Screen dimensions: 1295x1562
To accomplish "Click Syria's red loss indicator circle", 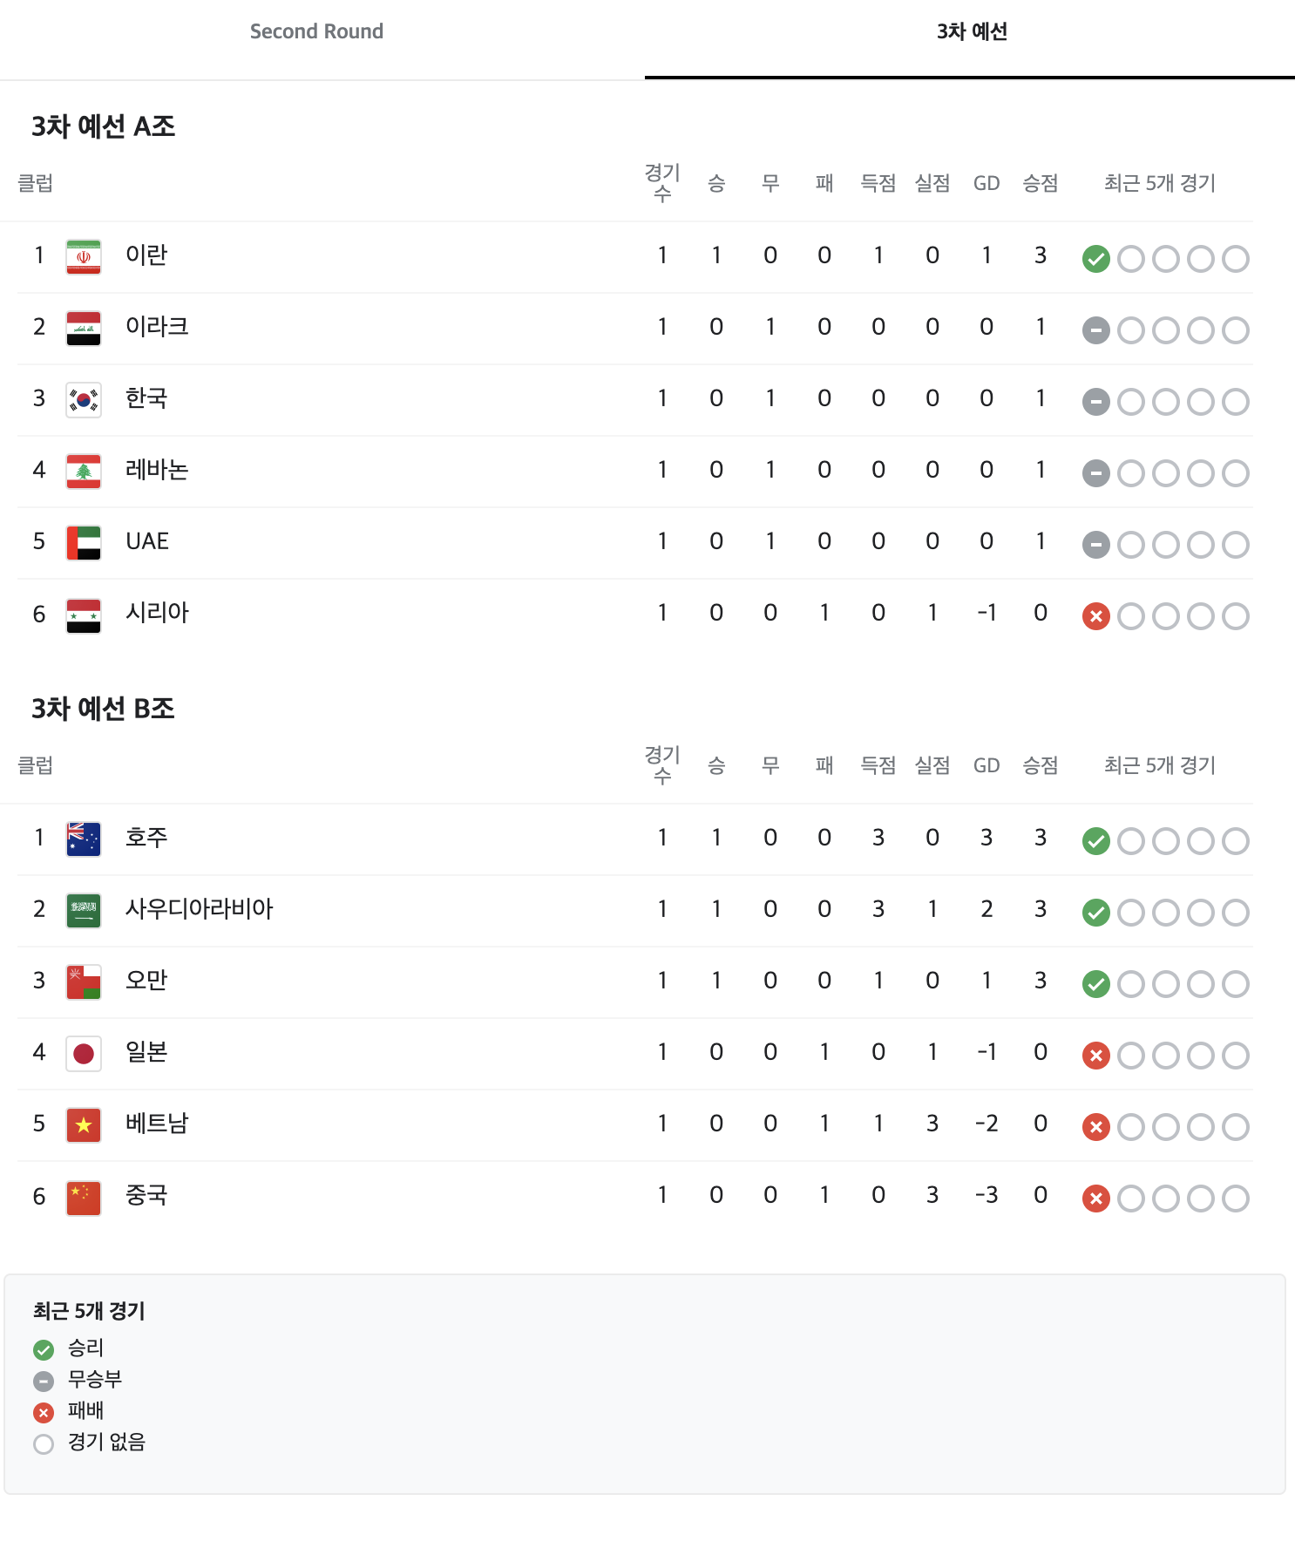I will click(x=1095, y=615).
